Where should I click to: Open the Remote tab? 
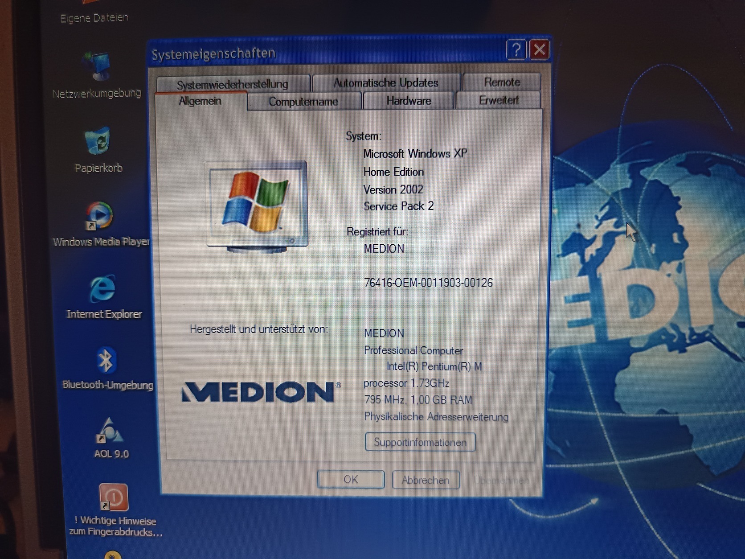point(502,82)
